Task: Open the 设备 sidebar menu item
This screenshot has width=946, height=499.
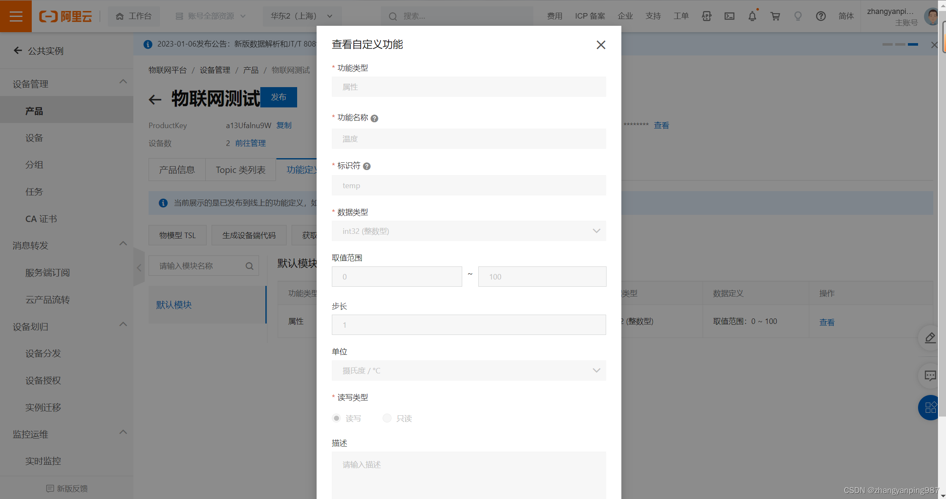Action: coord(34,138)
